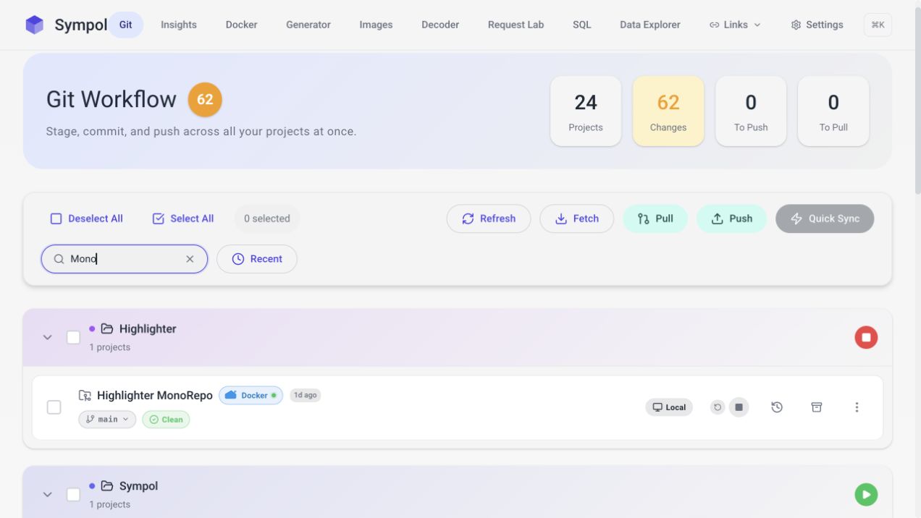Screen dimensions: 921x518
Task: Open the ⌘K command palette
Action: point(878,25)
